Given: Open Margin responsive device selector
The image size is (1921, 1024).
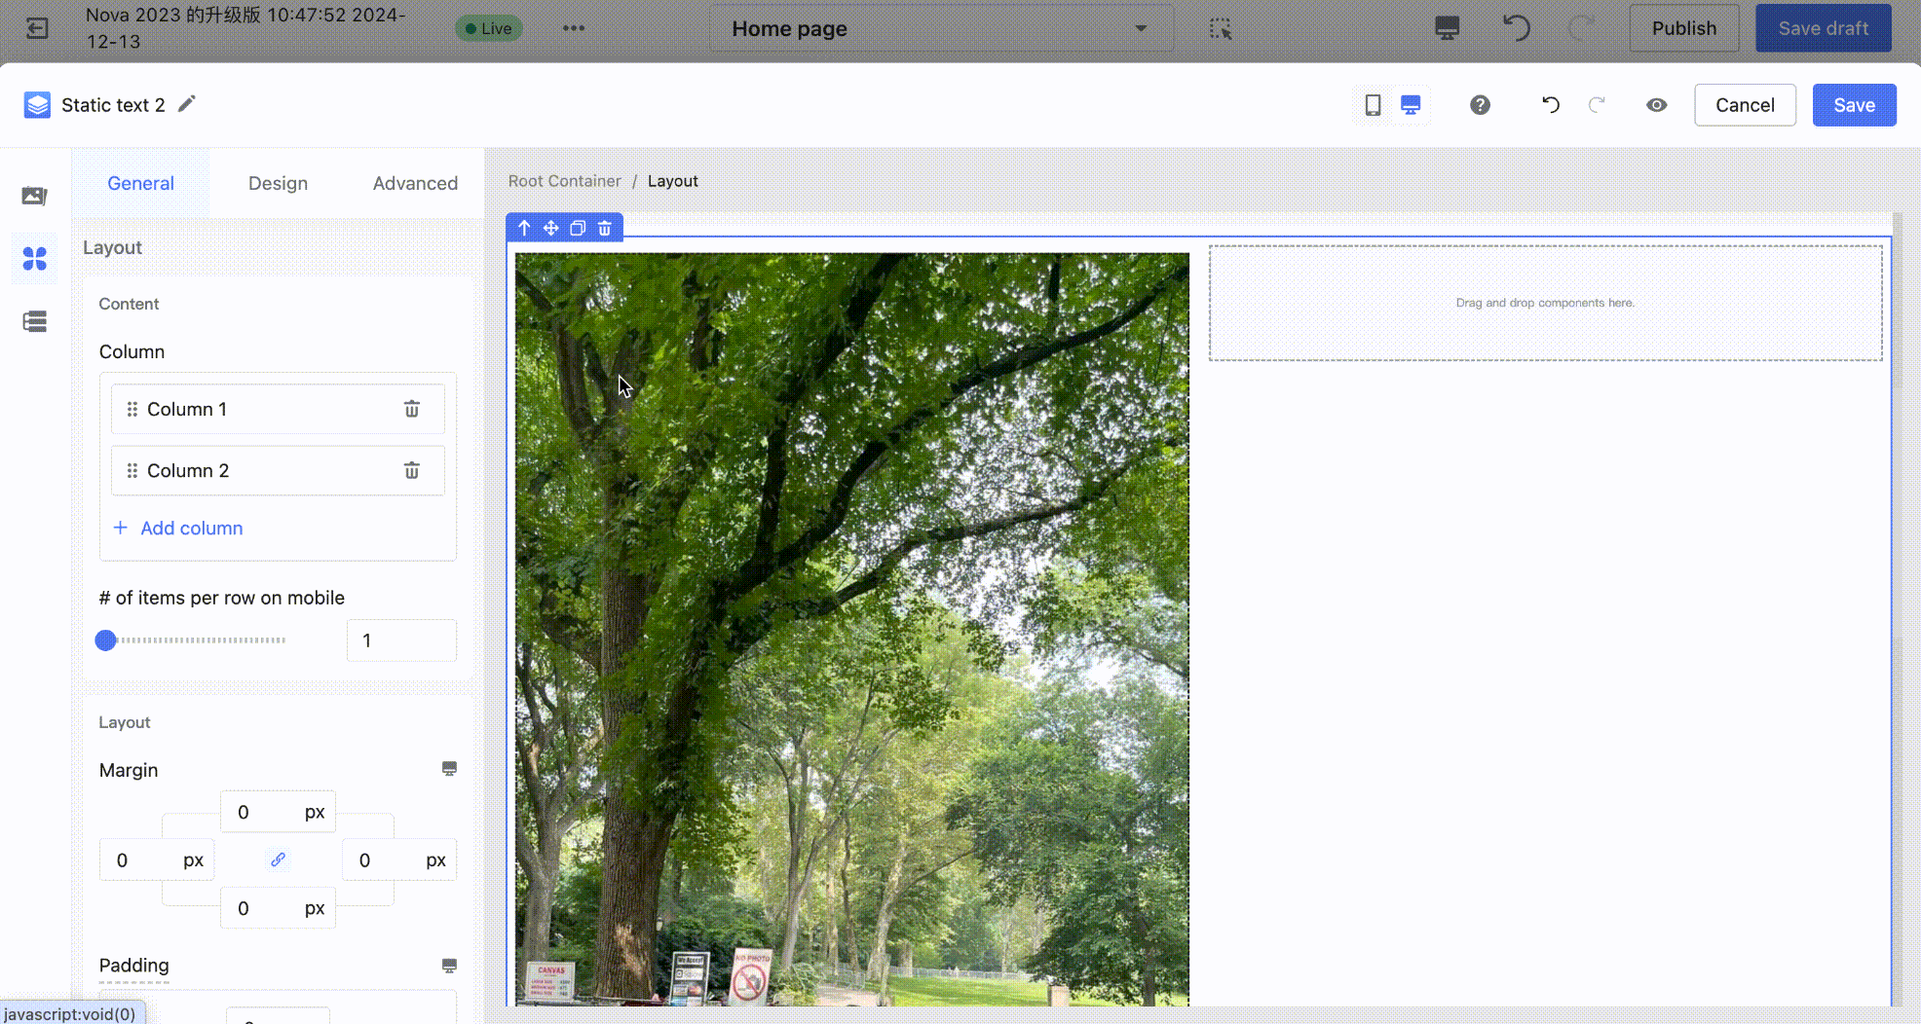Looking at the screenshot, I should click(449, 769).
